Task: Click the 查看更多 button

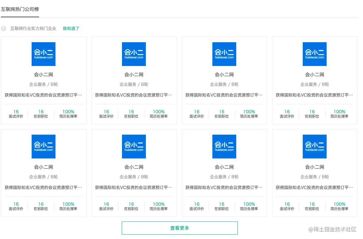Action: (180, 228)
